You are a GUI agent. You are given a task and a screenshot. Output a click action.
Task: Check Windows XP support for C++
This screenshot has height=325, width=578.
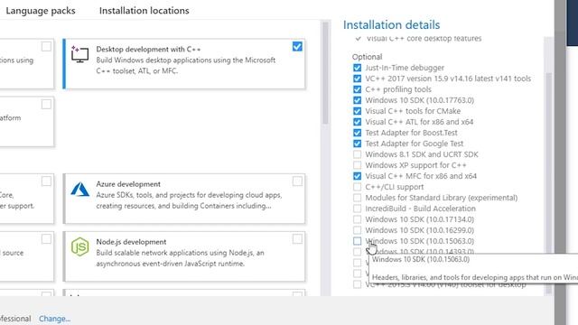[357, 165]
